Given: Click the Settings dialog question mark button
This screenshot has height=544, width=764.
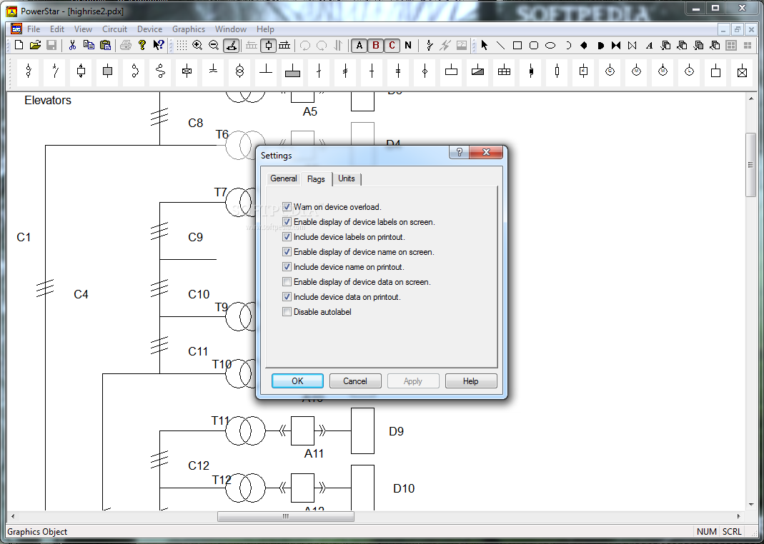Looking at the screenshot, I should coord(459,152).
